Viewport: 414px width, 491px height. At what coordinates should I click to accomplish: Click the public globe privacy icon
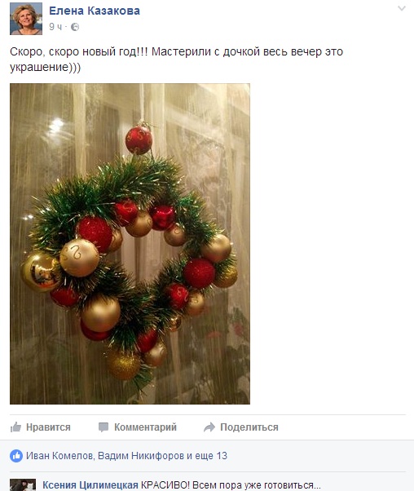(x=75, y=27)
